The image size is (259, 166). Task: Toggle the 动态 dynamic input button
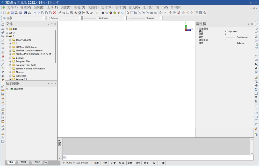coord(129,163)
